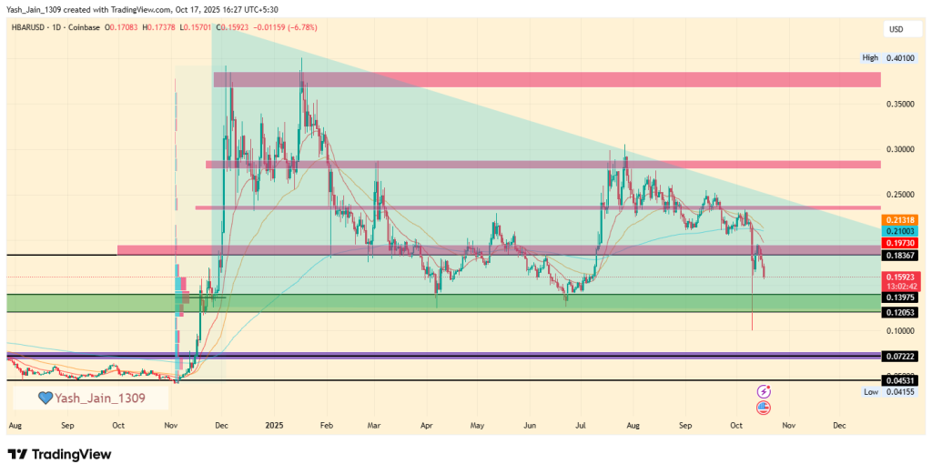Click the 0.12053 price level label
Screen dimensions: 932x474
click(900, 312)
